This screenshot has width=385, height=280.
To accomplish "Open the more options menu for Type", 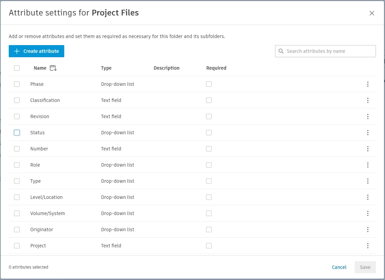I will (368, 181).
